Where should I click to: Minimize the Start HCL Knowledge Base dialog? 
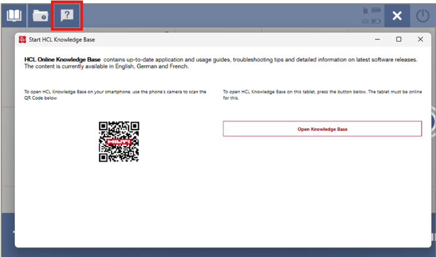point(377,39)
